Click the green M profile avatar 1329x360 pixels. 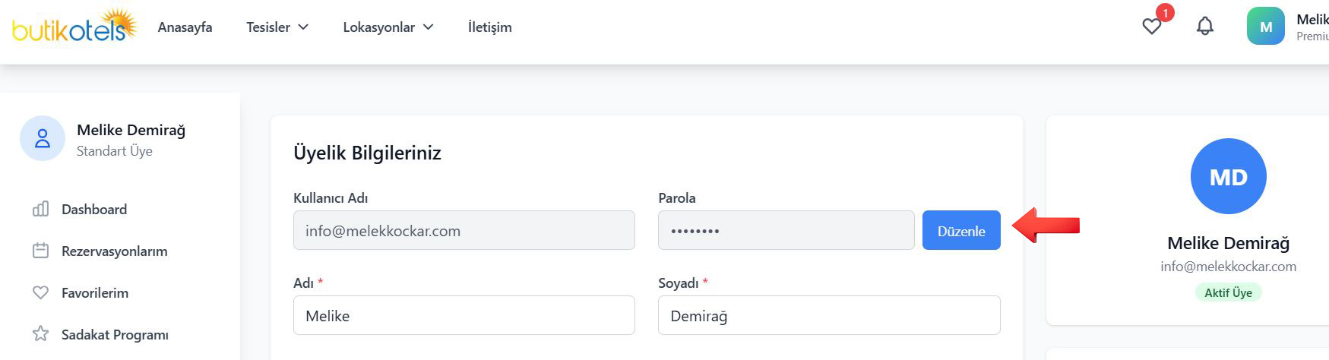point(1266,27)
